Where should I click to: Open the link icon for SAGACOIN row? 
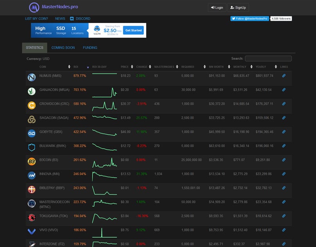pos(284,118)
